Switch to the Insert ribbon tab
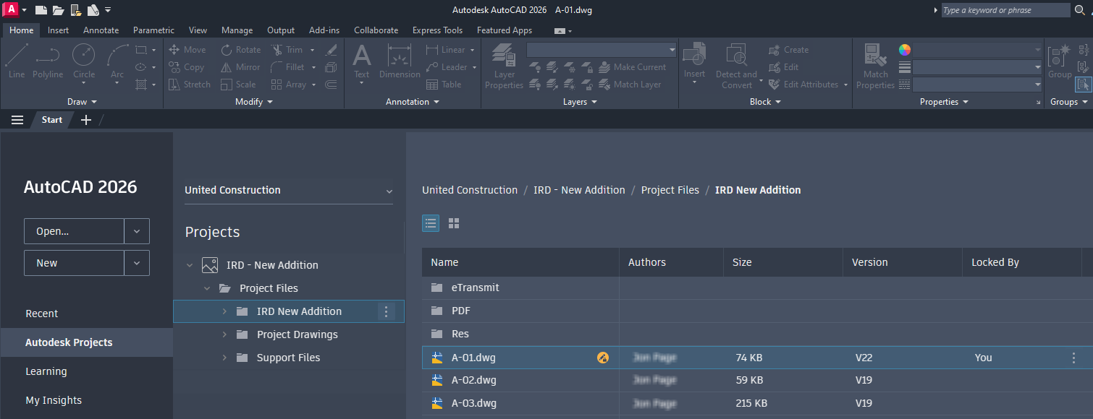 59,30
